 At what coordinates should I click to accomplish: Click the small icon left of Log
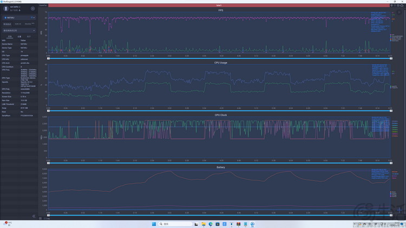(41, 218)
